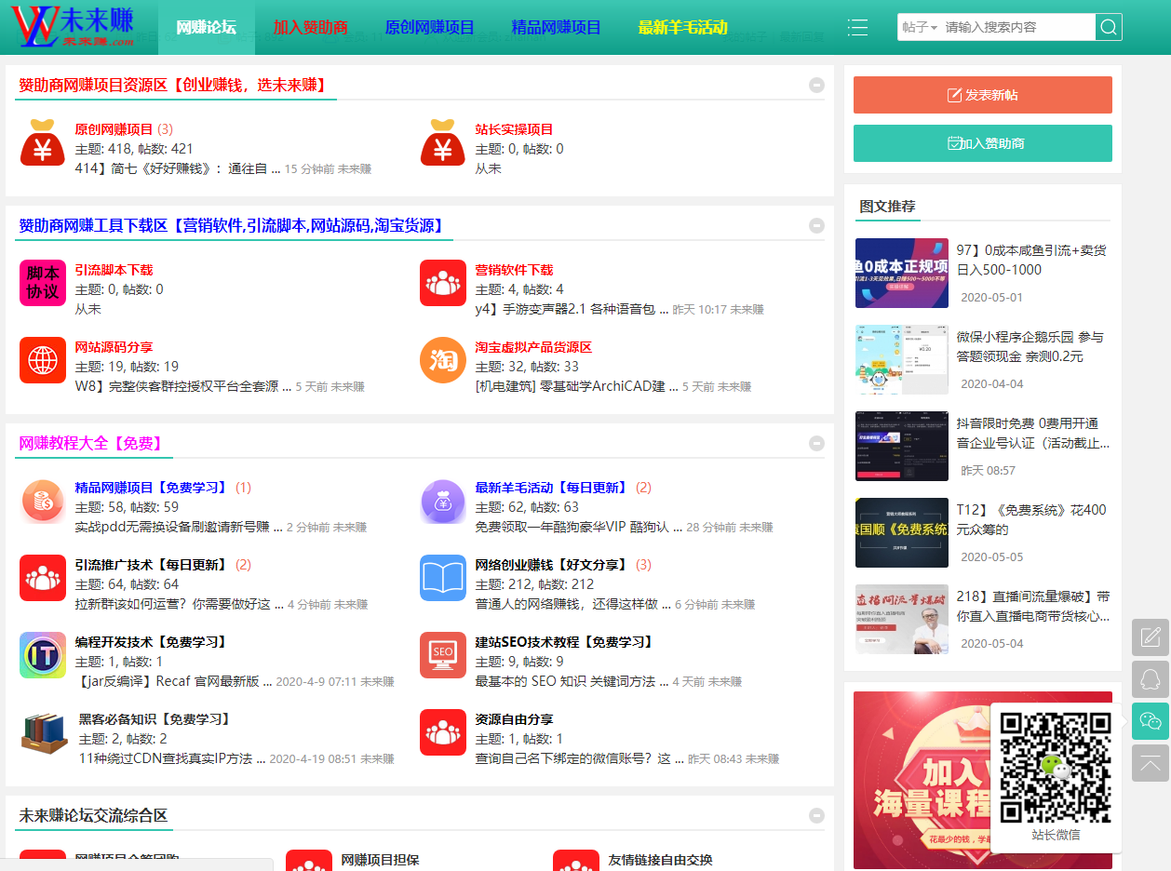Collapse the 未来赚论坛交流综合区 section
This screenshot has height=871, width=1171.
click(816, 814)
